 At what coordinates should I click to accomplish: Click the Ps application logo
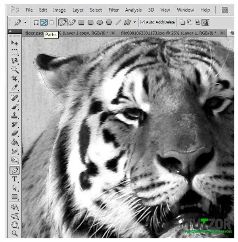tap(15, 10)
